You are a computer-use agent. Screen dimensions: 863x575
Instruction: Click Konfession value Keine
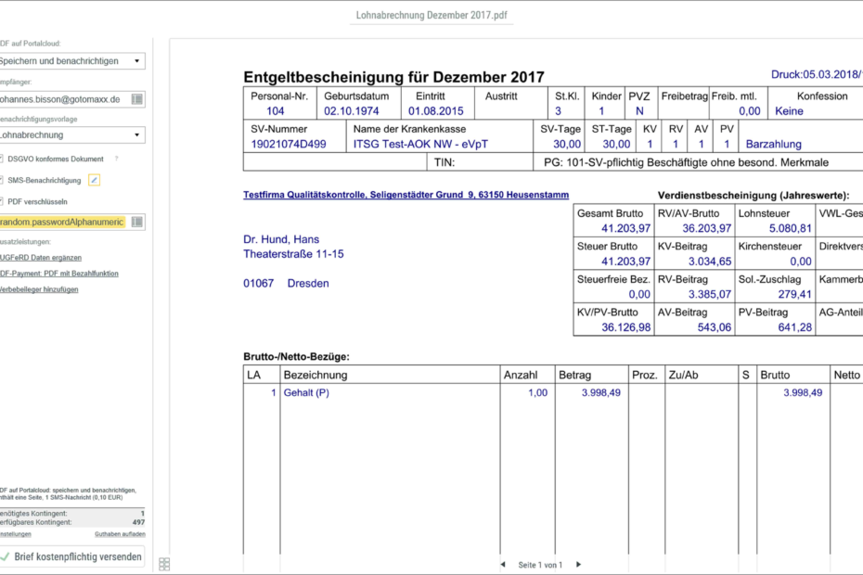point(789,111)
